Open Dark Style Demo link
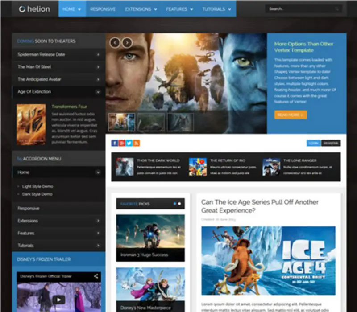This screenshot has height=312, width=357. pyautogui.click(x=37, y=194)
